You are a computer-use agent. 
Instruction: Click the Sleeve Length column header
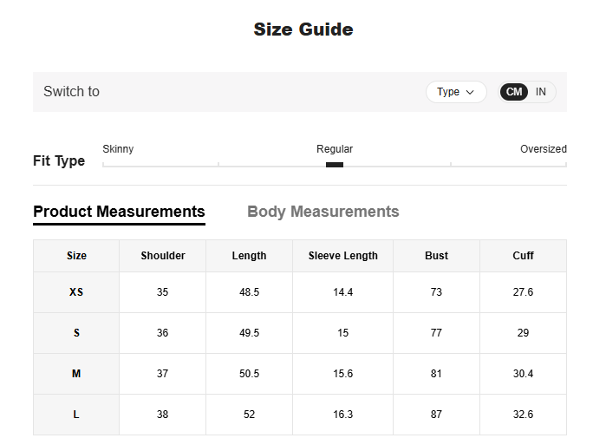point(342,256)
